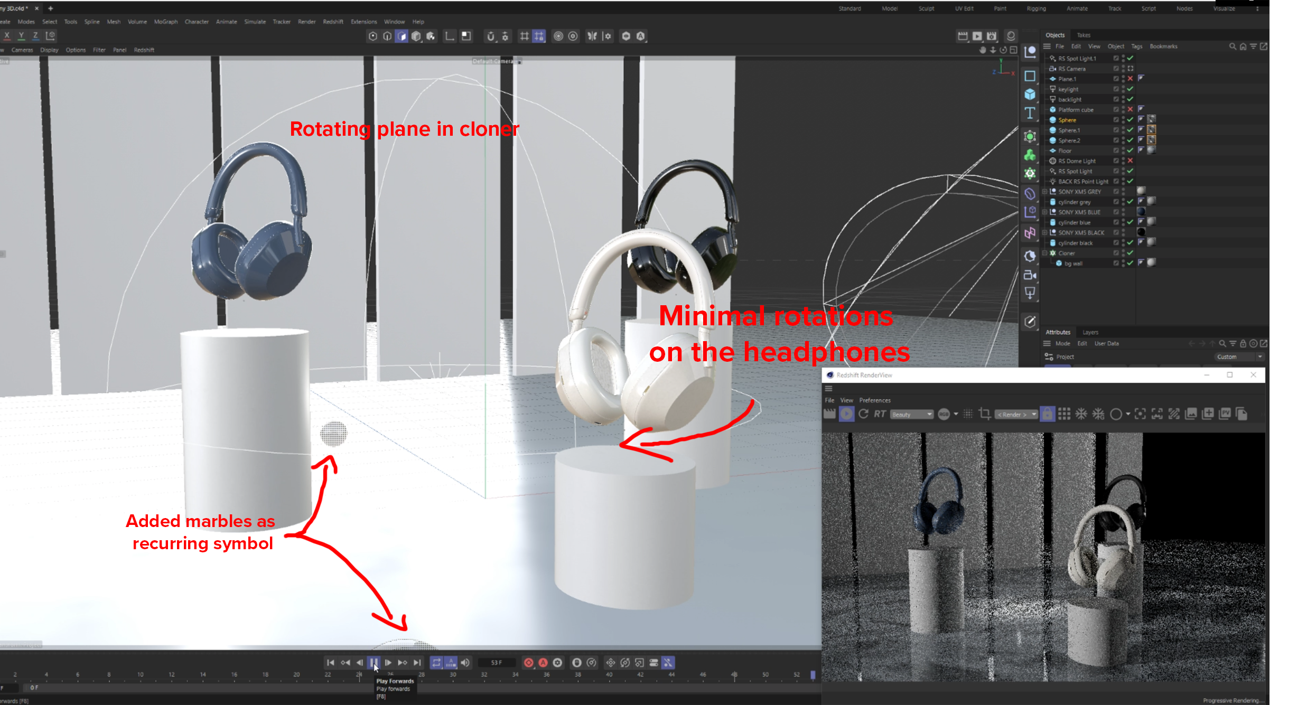Select the Text spline tool in the side palette
The height and width of the screenshot is (705, 1316).
tap(1030, 114)
